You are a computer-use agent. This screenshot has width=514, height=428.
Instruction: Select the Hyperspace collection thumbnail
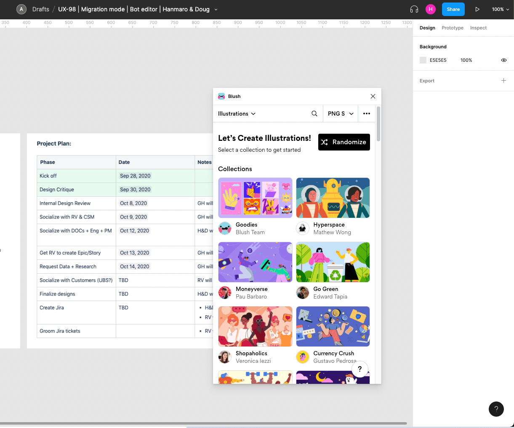(x=333, y=198)
